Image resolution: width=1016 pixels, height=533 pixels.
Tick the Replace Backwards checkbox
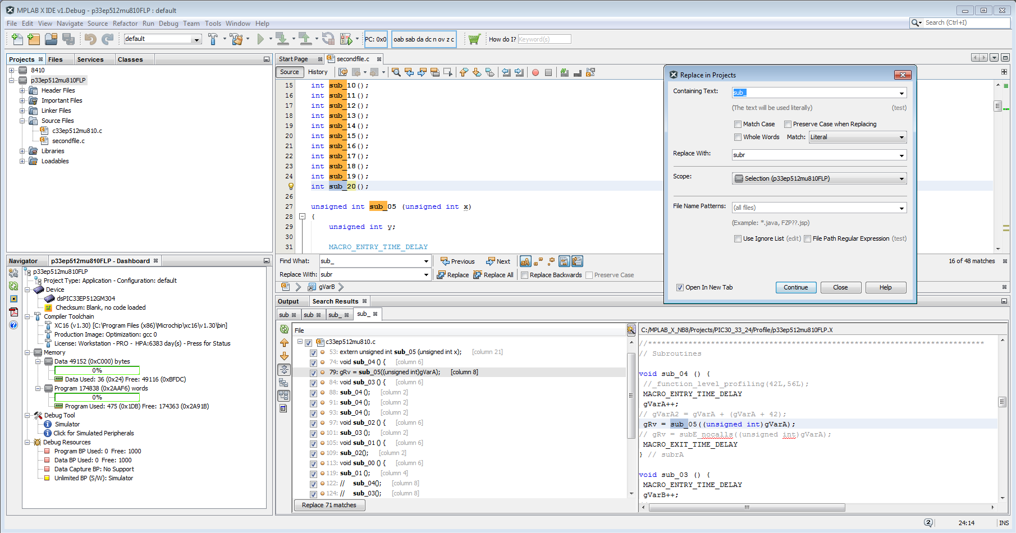[524, 275]
